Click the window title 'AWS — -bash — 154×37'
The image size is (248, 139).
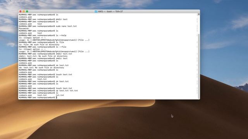click(x=110, y=12)
